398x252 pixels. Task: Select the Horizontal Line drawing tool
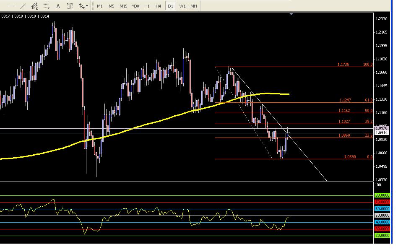click(11, 6)
